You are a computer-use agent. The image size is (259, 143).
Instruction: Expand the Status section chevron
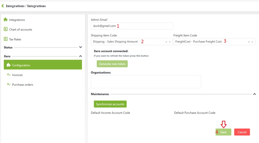tap(81, 47)
